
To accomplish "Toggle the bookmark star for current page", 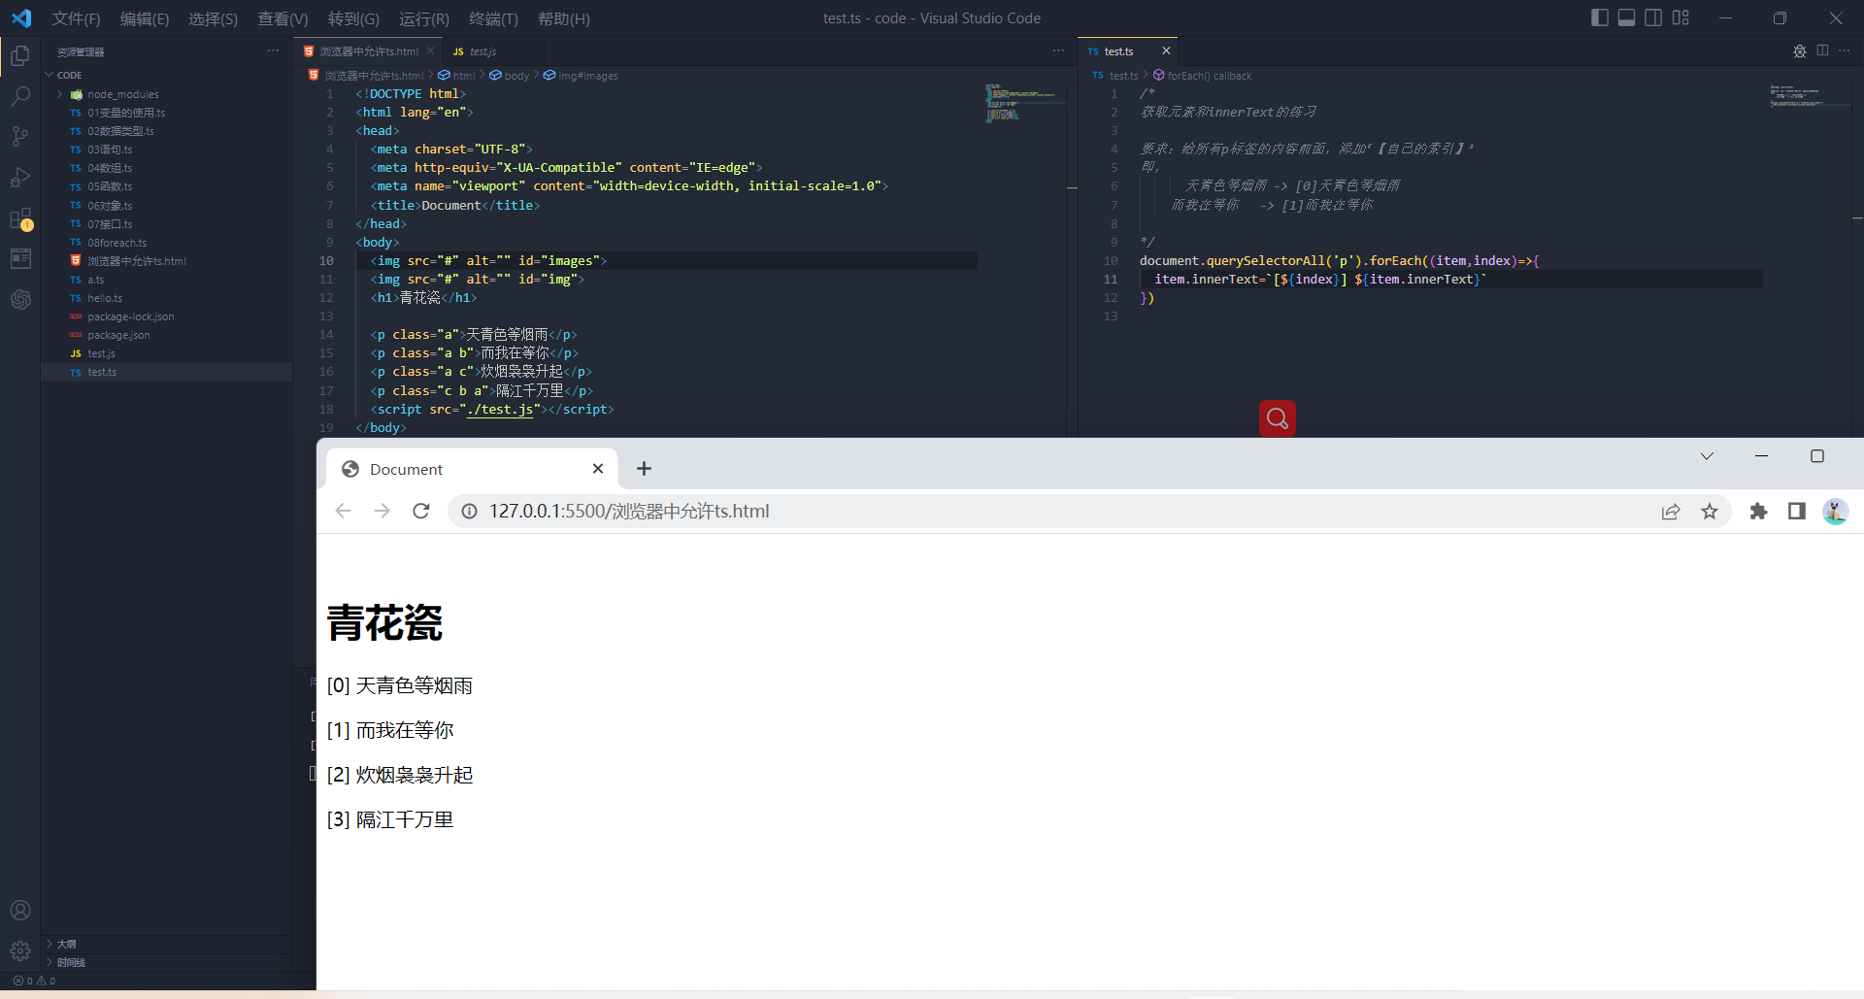I will coord(1710,511).
